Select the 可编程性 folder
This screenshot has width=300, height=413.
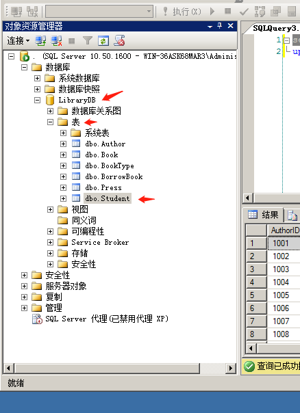[x=88, y=231]
